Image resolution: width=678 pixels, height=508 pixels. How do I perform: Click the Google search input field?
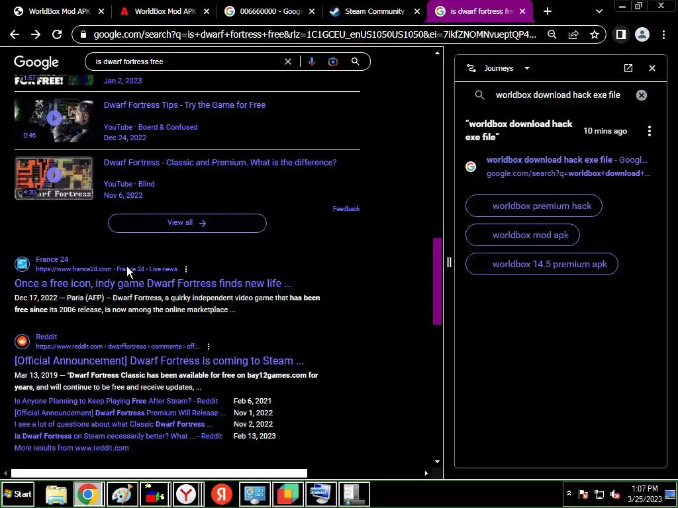click(x=187, y=62)
